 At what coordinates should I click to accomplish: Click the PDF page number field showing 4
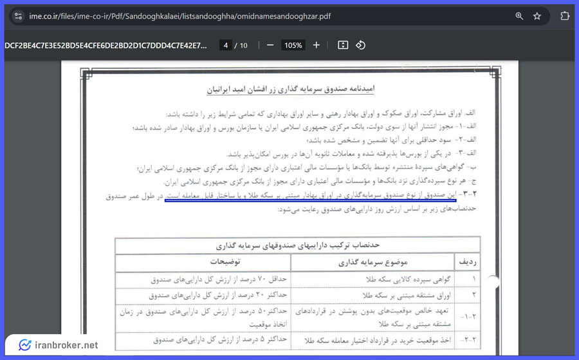pyautogui.click(x=226, y=45)
